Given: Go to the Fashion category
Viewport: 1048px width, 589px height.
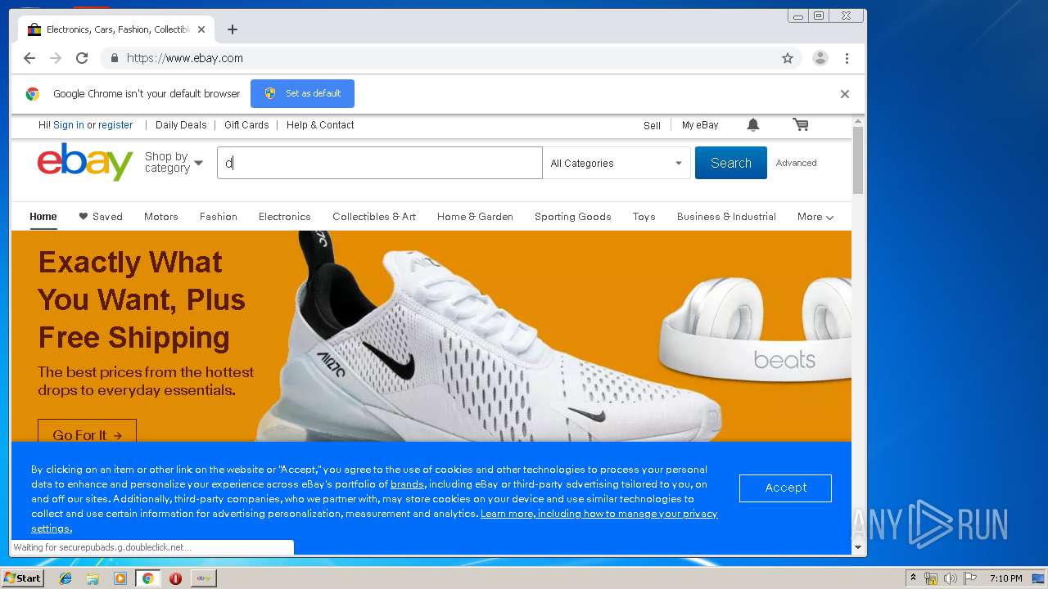Looking at the screenshot, I should coord(219,217).
